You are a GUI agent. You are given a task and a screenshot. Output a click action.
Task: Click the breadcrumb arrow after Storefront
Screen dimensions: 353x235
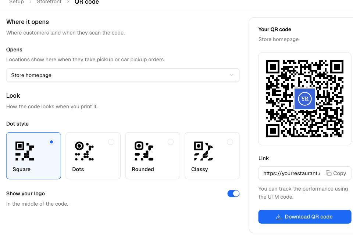coord(68,2)
